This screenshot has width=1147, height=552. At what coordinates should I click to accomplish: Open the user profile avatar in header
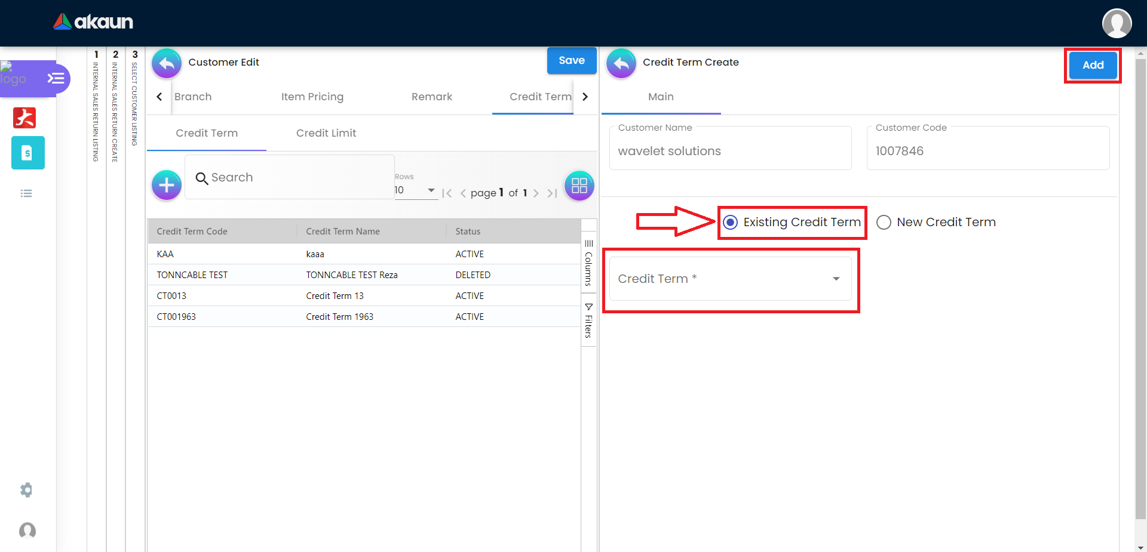[x=1117, y=23]
